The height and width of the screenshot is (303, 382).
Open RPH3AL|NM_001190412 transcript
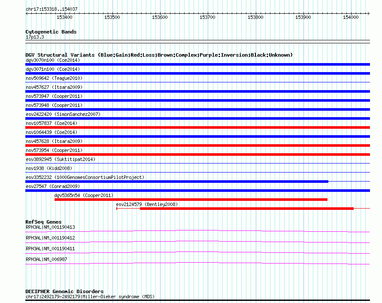(50, 238)
